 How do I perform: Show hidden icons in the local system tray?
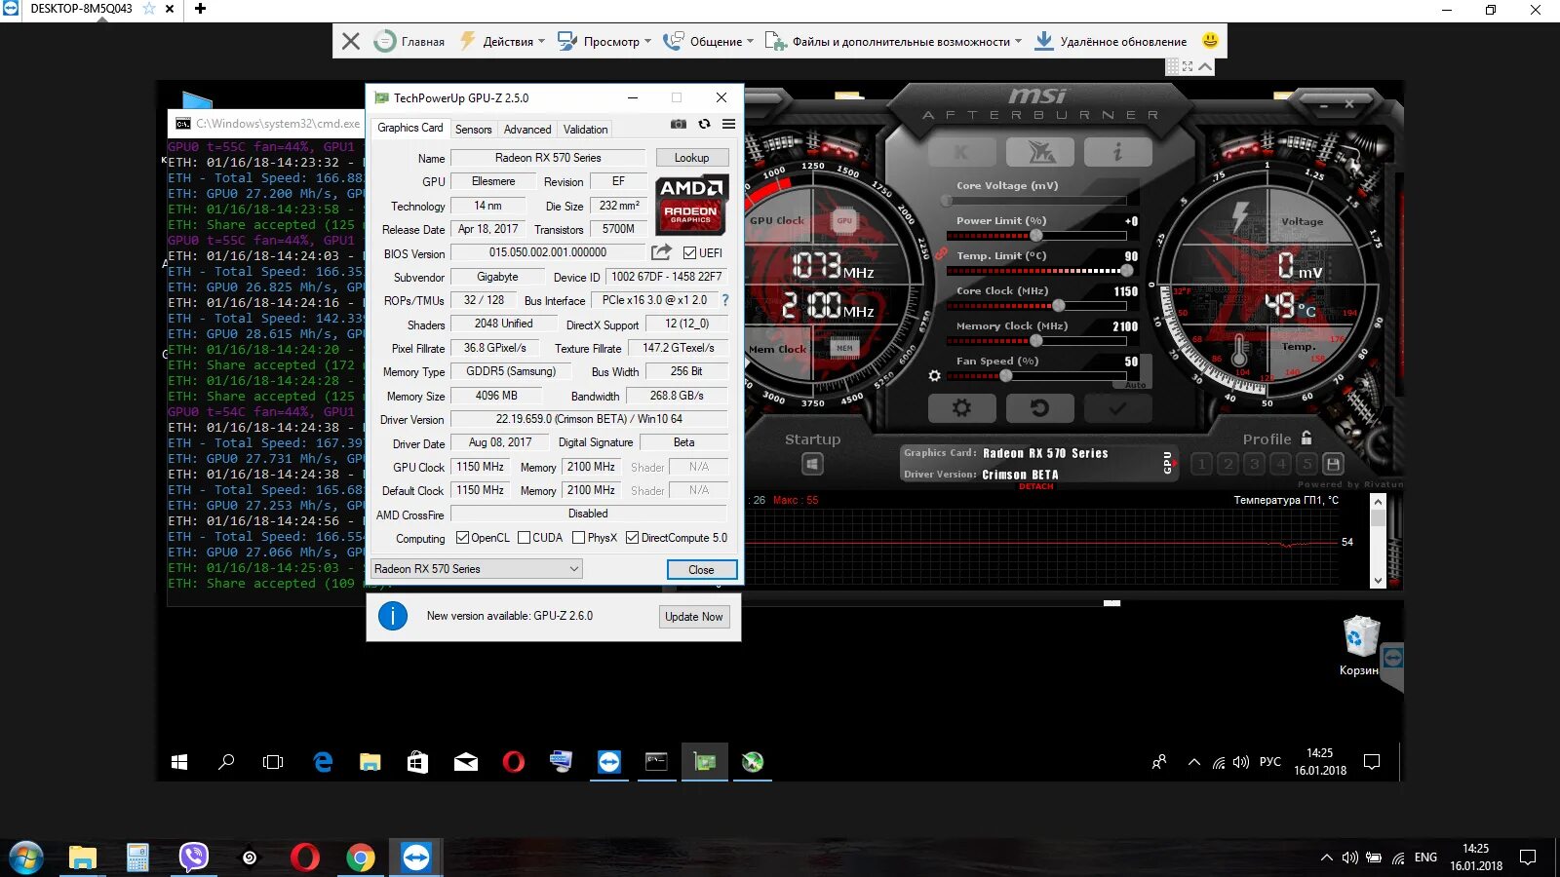pyautogui.click(x=1326, y=858)
